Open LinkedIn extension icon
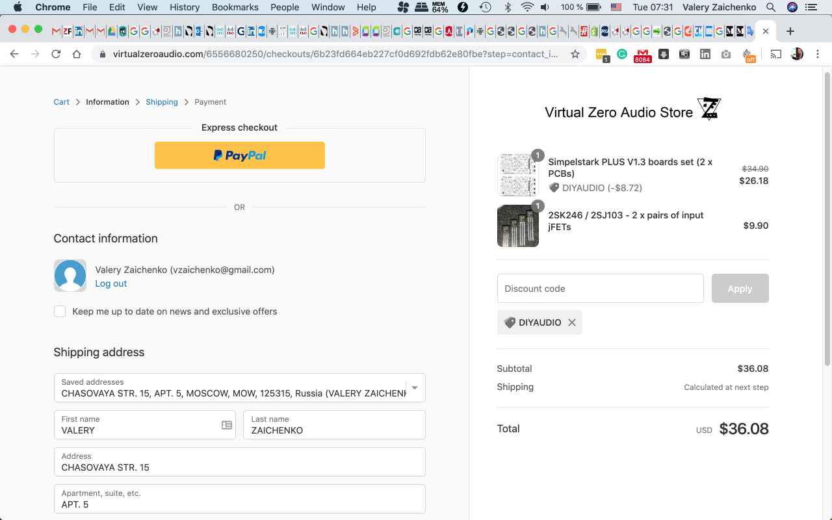 pos(705,55)
